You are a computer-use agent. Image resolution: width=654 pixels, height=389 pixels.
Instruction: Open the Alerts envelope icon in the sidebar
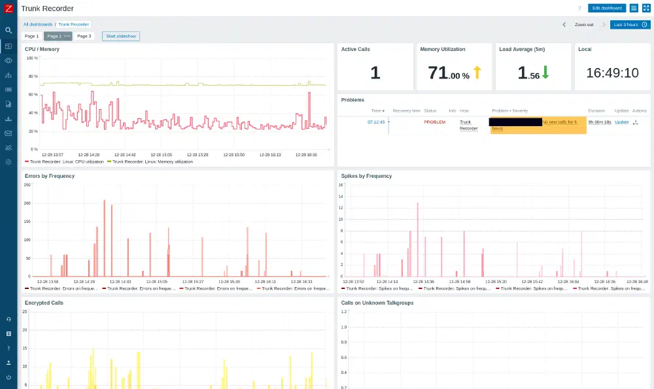(x=9, y=133)
